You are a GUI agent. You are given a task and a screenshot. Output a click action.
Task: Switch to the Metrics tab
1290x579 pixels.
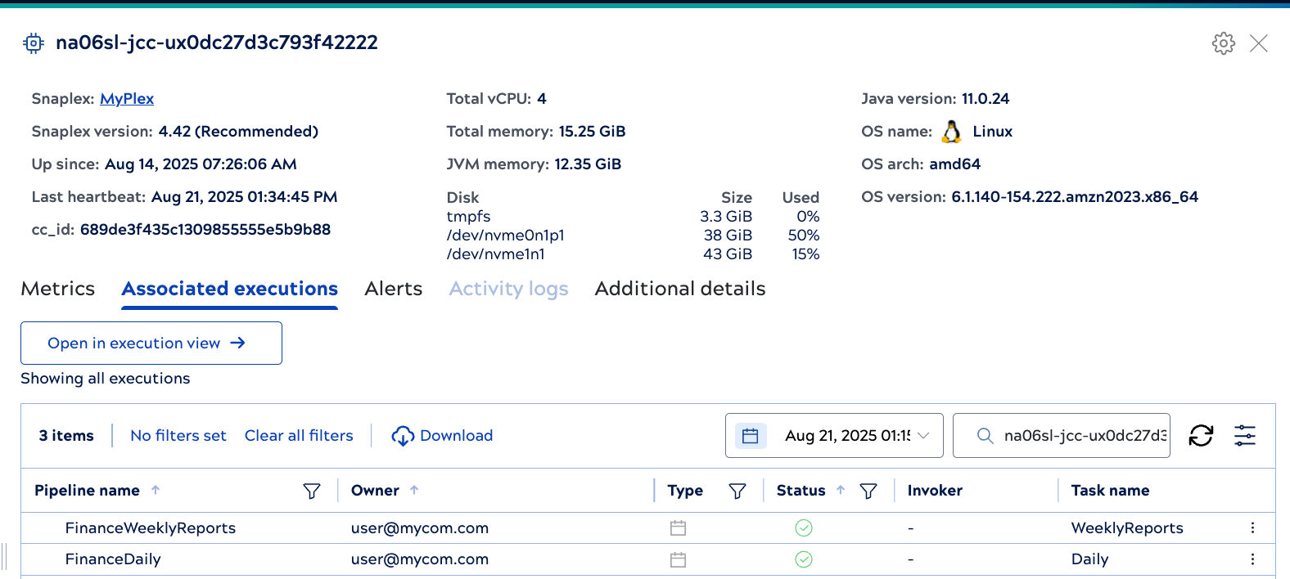point(58,289)
